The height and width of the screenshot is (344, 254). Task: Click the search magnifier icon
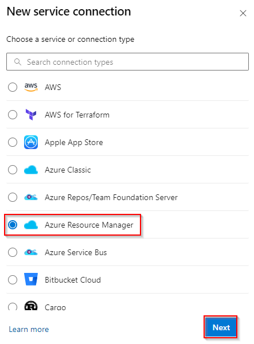click(18, 62)
